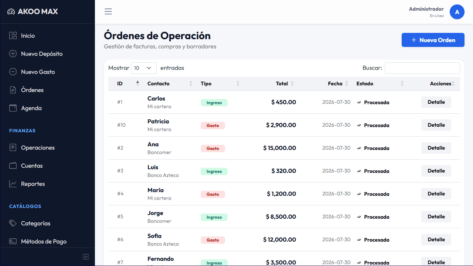Click the Inicio dashboard icon
The height and width of the screenshot is (266, 473).
[13, 35]
